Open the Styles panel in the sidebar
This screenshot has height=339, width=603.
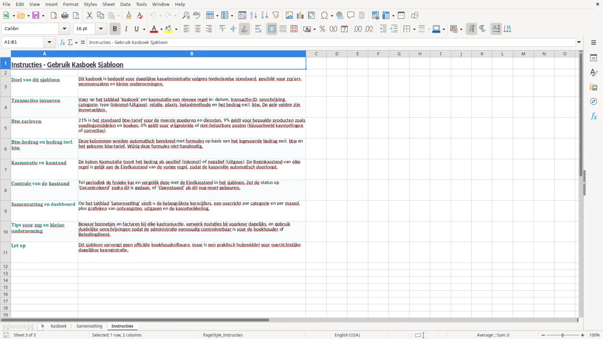click(593, 72)
